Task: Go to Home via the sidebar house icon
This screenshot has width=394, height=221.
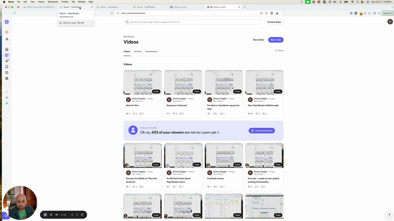Action: (x=7, y=49)
